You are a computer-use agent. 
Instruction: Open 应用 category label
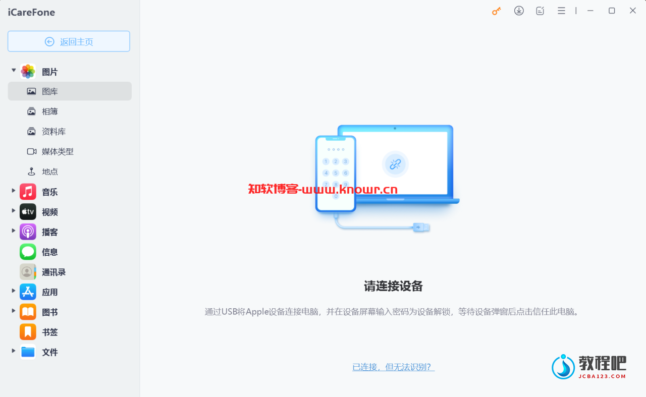50,293
